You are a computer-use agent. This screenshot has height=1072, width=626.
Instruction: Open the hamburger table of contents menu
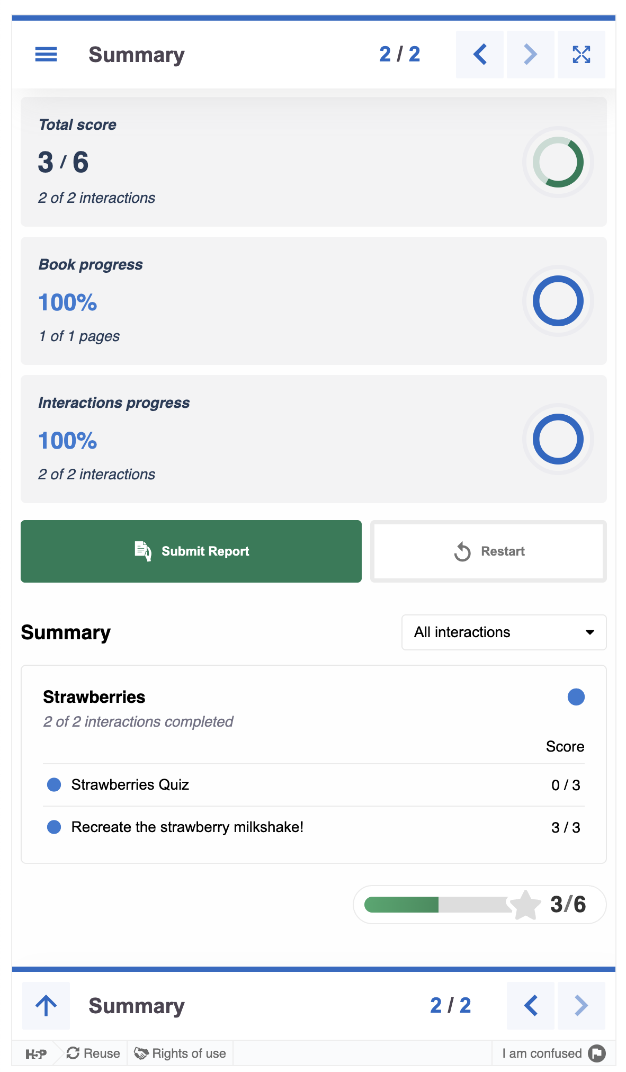coord(46,54)
